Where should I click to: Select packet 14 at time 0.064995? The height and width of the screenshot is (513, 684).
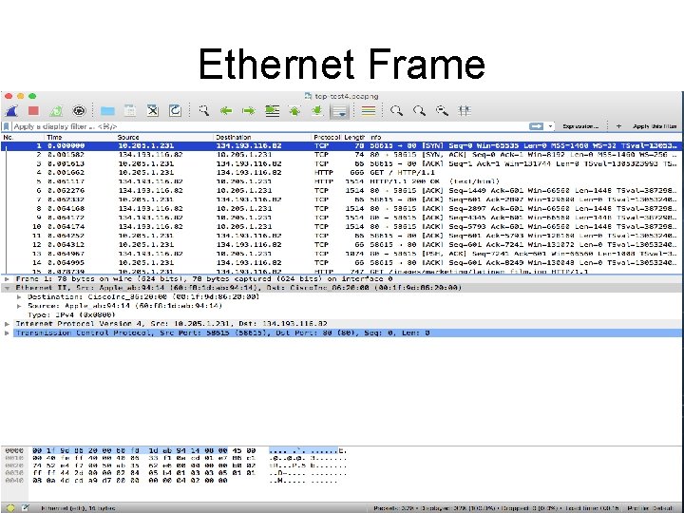341,262
